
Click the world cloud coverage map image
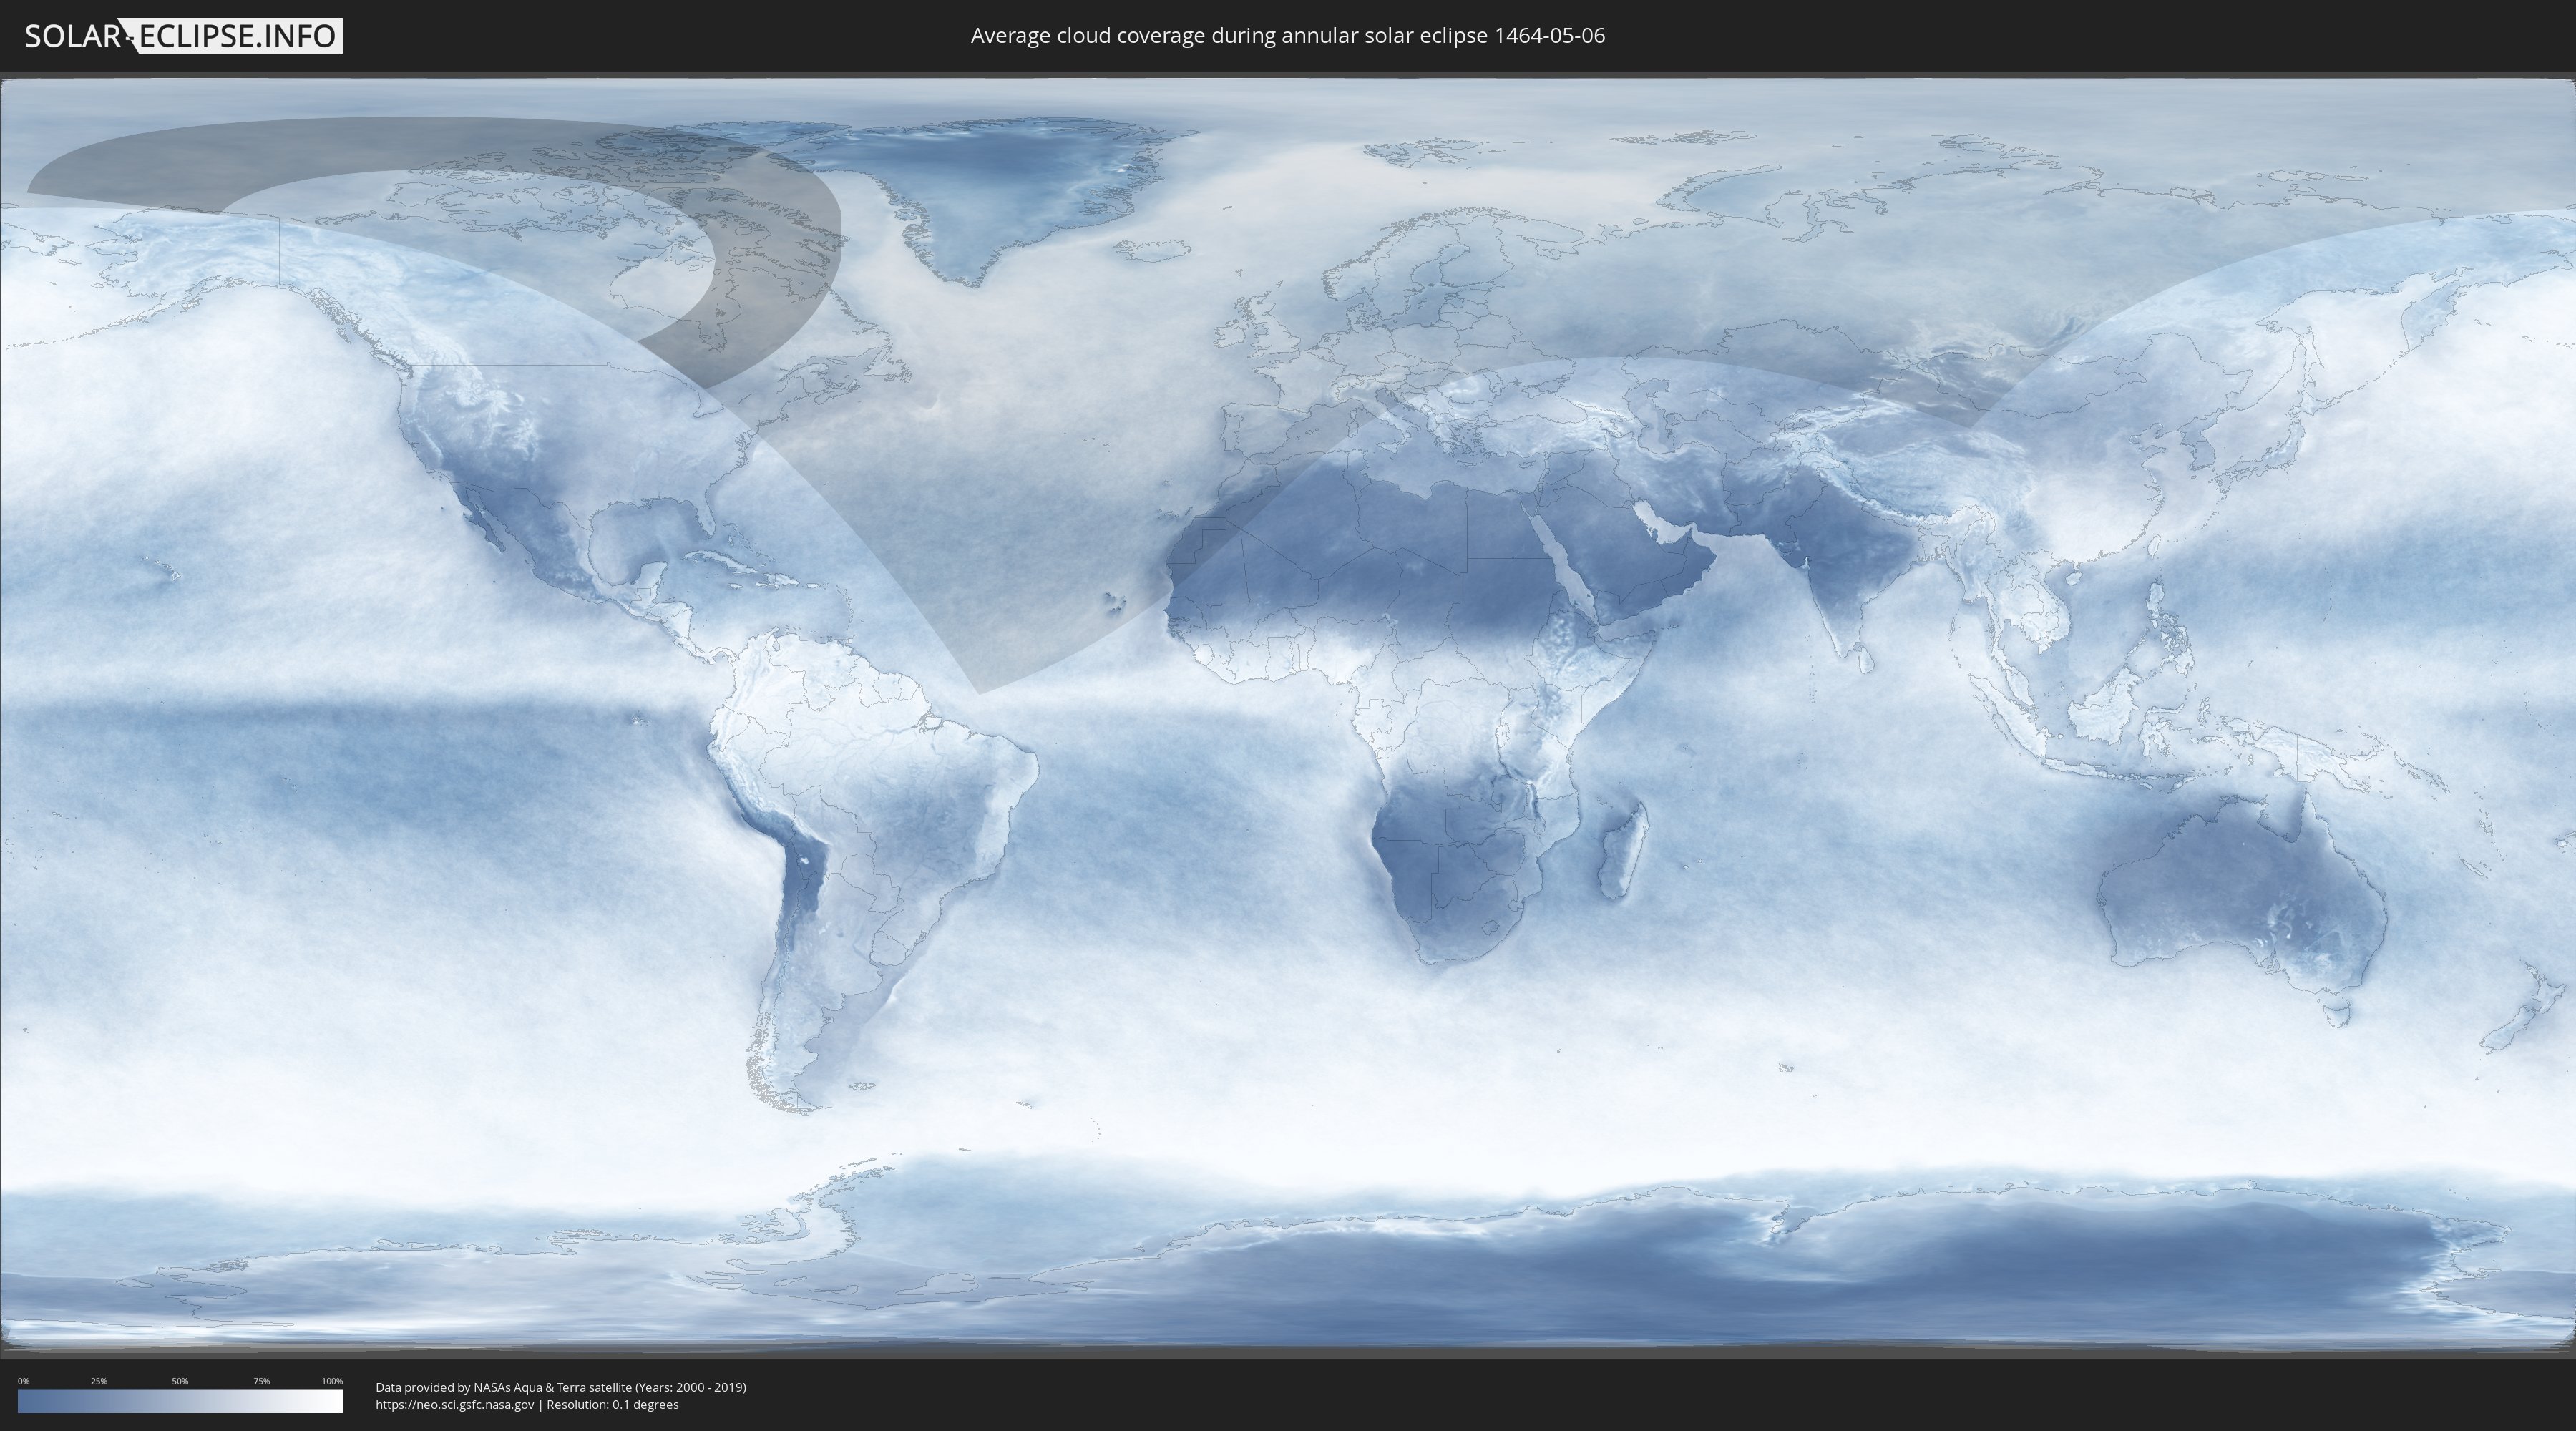point(1288,715)
